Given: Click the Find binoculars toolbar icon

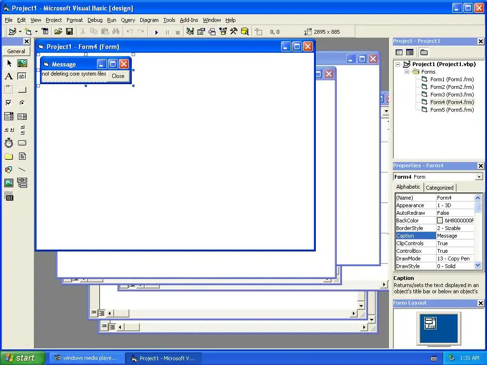Looking at the screenshot, I should tap(116, 31).
